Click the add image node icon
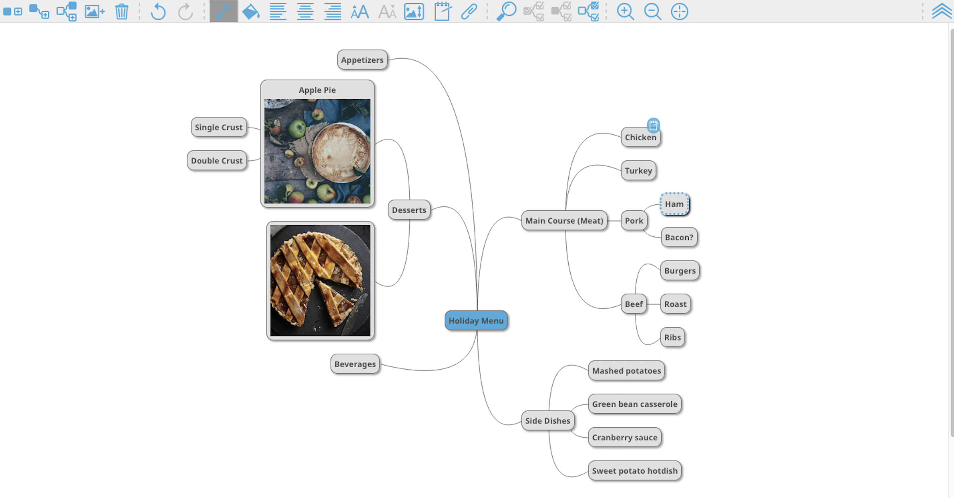The width and height of the screenshot is (954, 498). pos(94,12)
